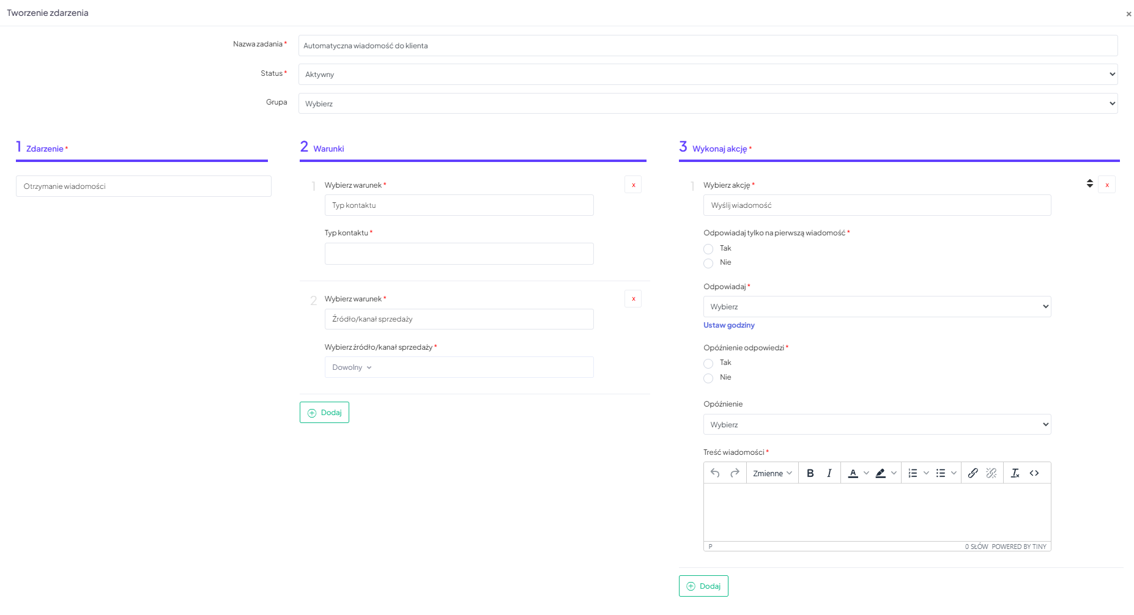1134x615 pixels.
Task: Toggle bold formatting in message editor
Action: (810, 473)
